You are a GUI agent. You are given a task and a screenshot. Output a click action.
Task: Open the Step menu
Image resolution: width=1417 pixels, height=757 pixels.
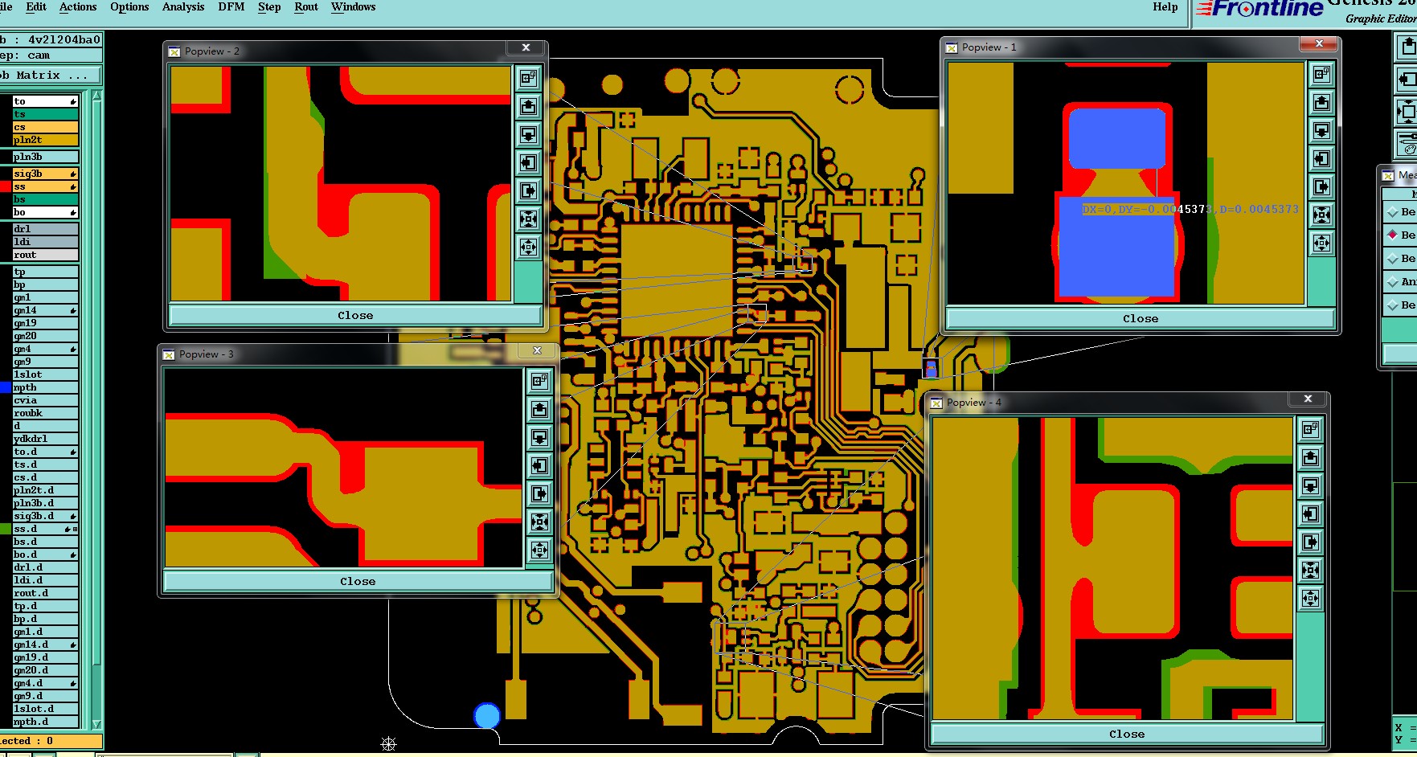point(269,7)
